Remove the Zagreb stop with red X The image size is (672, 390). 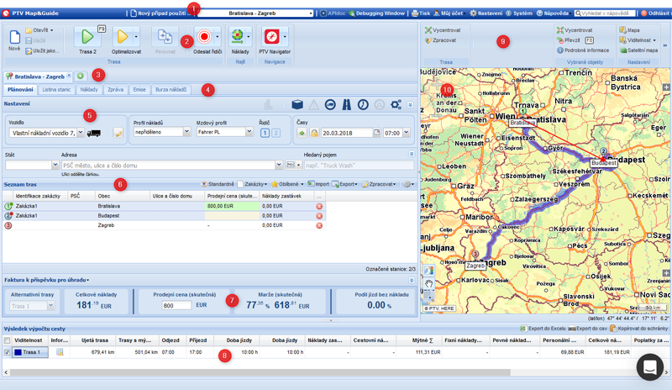319,225
